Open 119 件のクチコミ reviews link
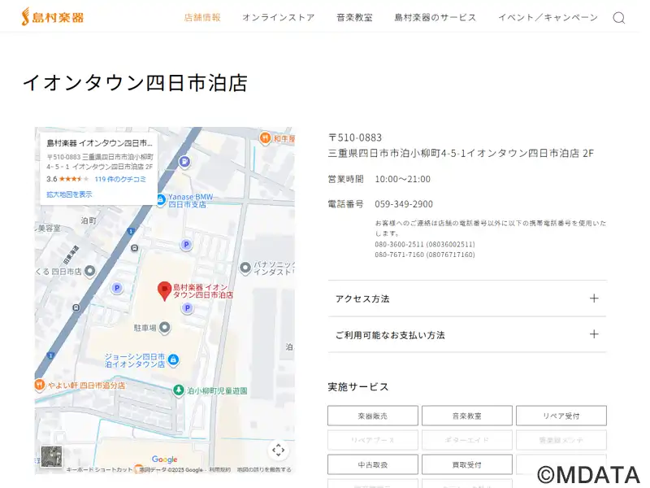Image resolution: width=650 pixels, height=488 pixels. coord(120,179)
